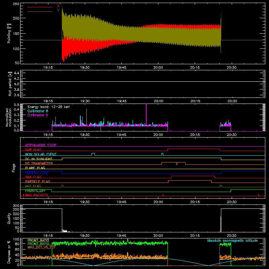The height and width of the screenshot is (269, 269).
Task: Click the 20:00 tick under the Pointing plot
Action: tap(158, 68)
